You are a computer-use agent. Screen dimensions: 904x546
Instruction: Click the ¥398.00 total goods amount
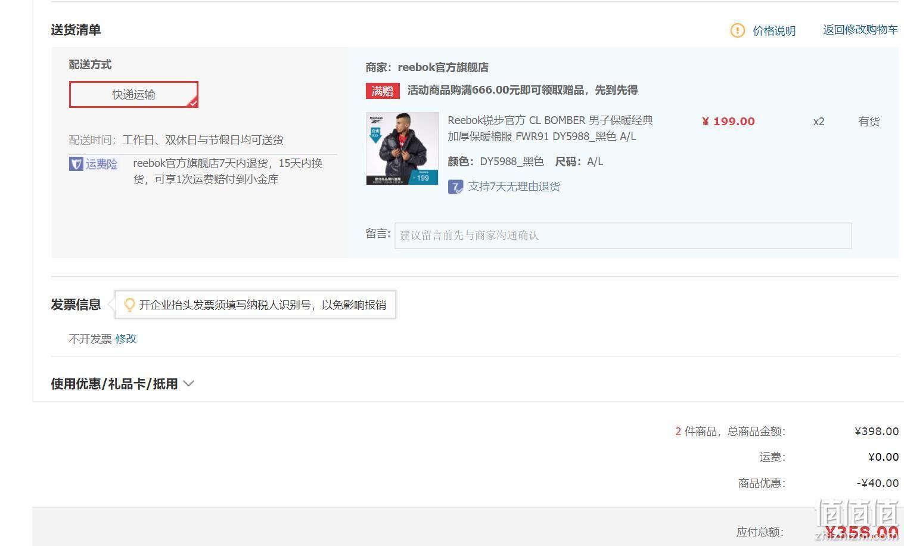coord(877,432)
